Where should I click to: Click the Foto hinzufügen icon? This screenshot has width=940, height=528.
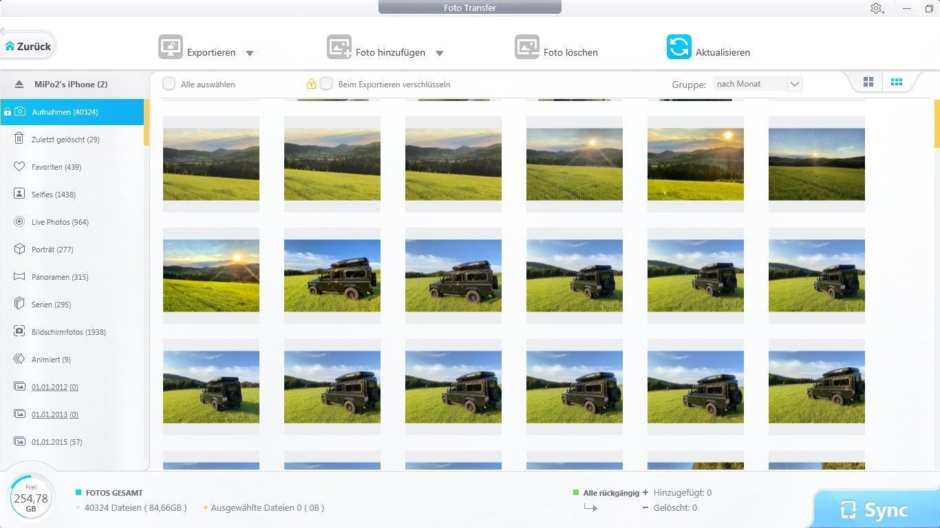coord(339,47)
